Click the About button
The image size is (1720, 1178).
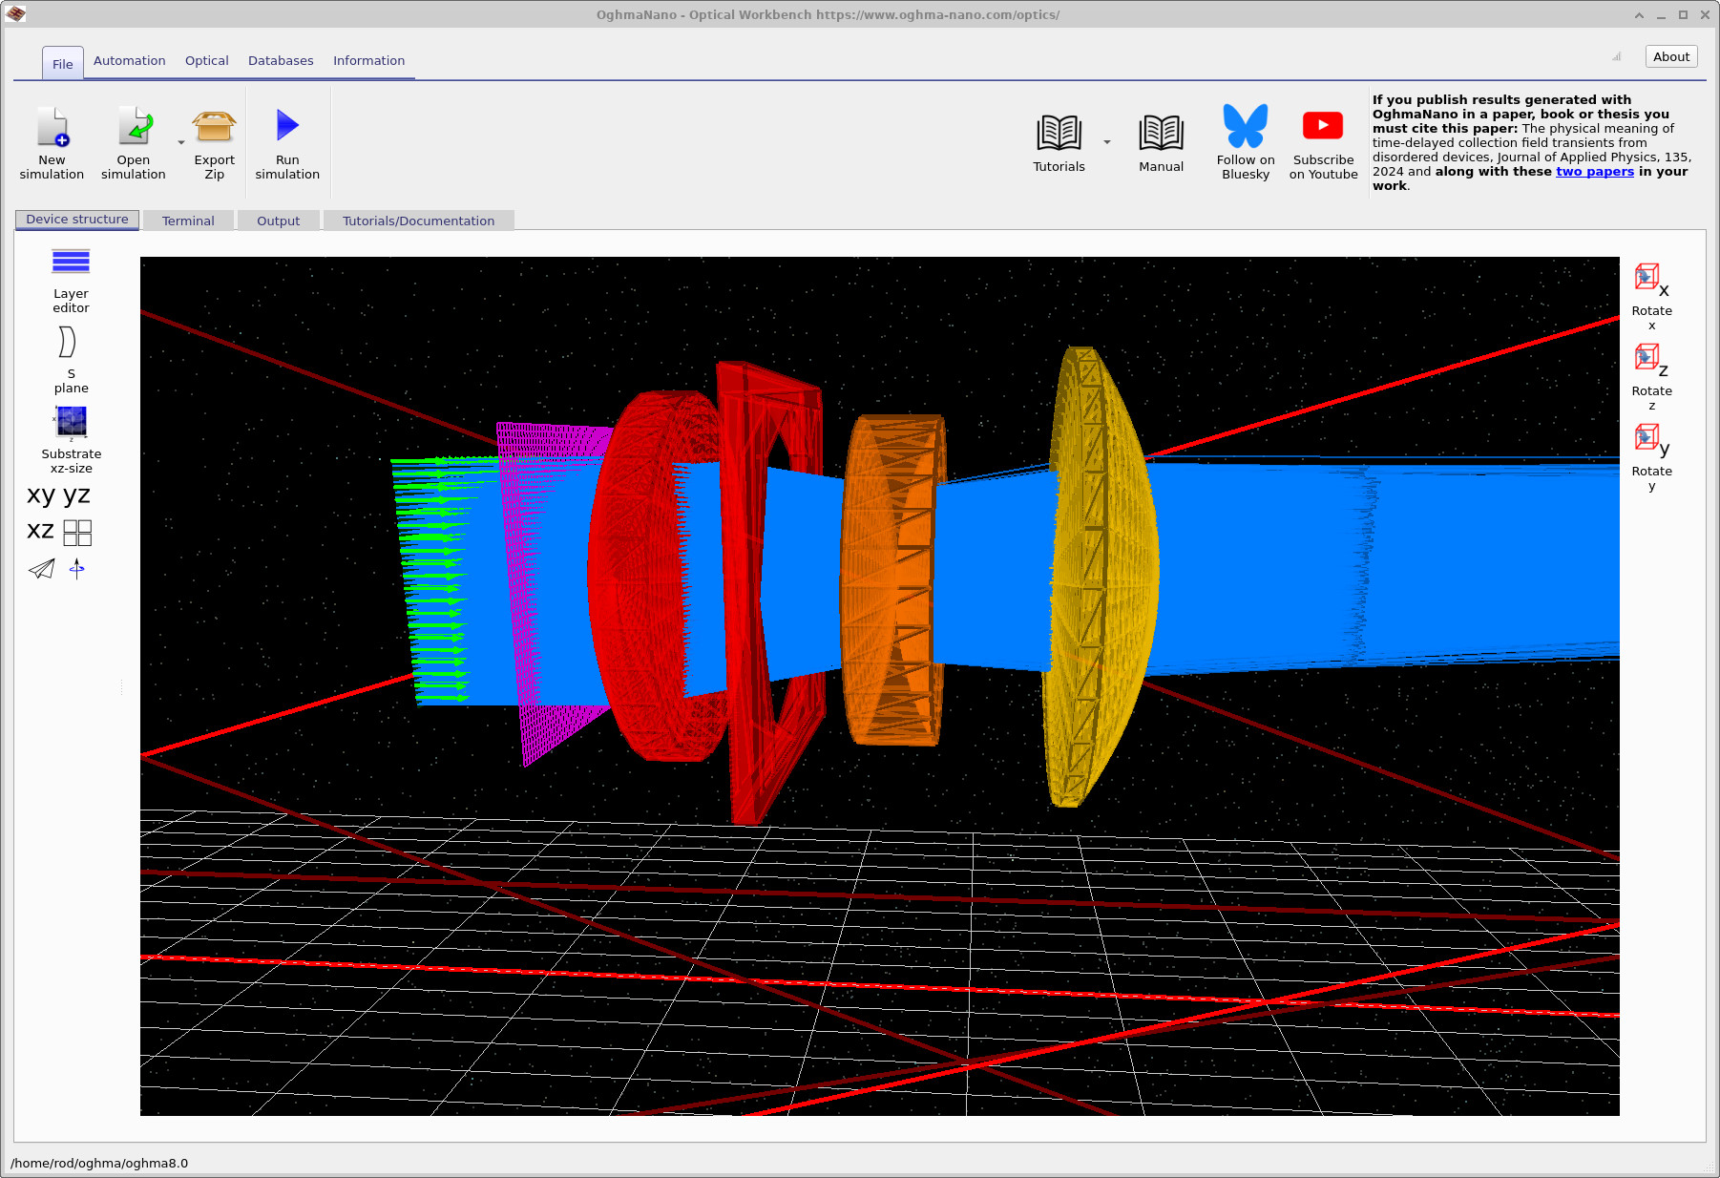coord(1670,56)
